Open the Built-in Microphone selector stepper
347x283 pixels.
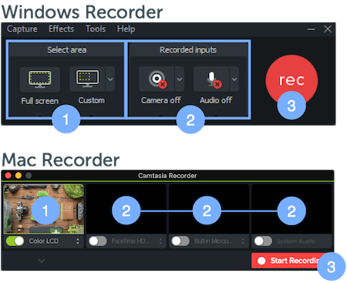[x=243, y=241]
